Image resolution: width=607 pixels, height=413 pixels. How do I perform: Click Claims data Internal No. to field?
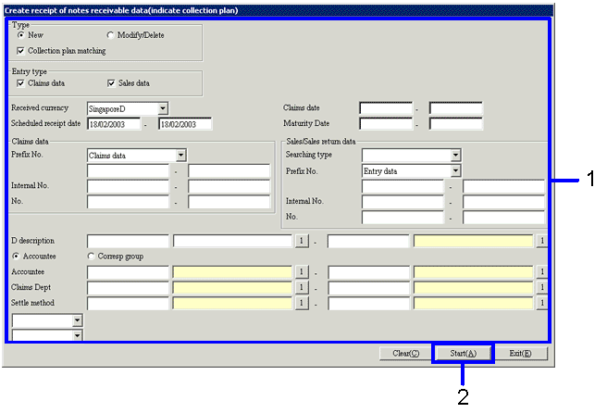click(229, 186)
